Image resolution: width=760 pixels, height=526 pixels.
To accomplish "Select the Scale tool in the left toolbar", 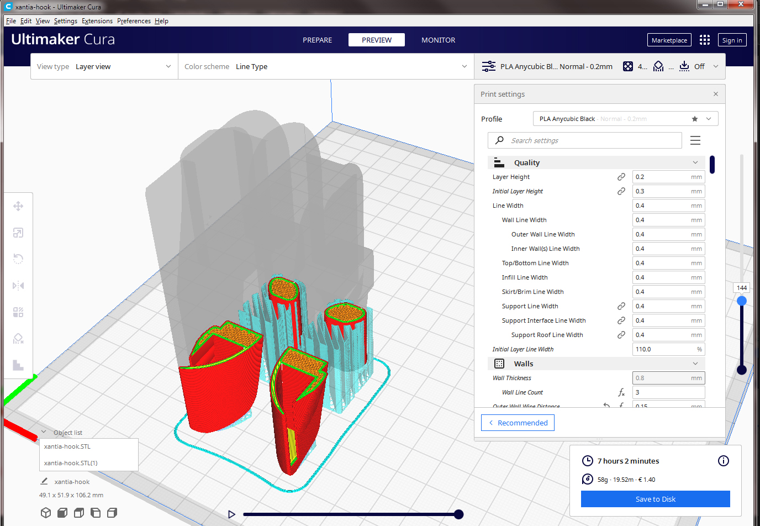I will 18,233.
